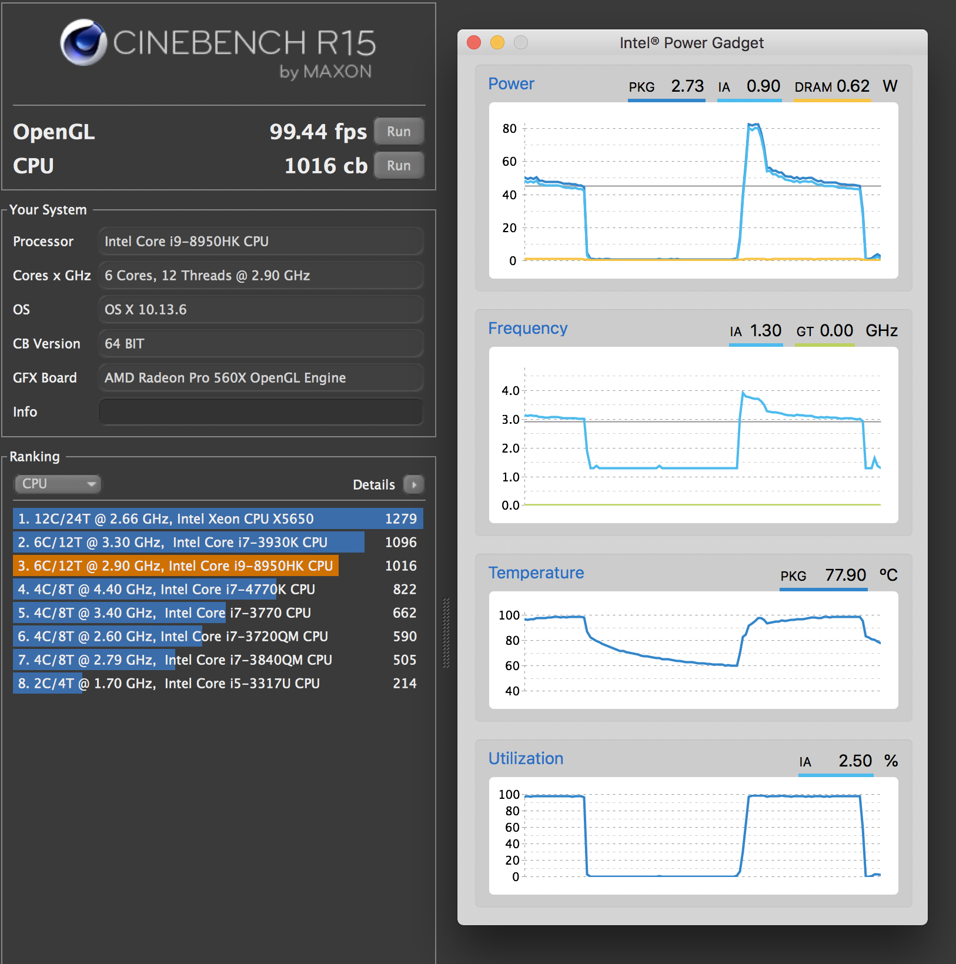Click the disabled zoom button of Power Gadget

click(x=521, y=42)
